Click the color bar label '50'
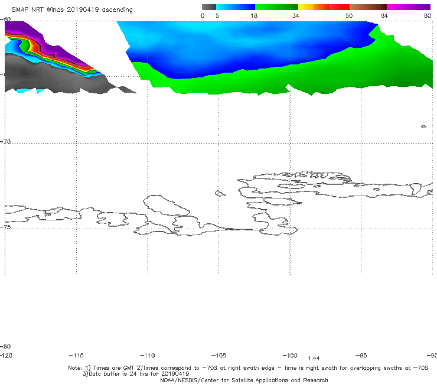This screenshot has width=437, height=384. (x=349, y=15)
